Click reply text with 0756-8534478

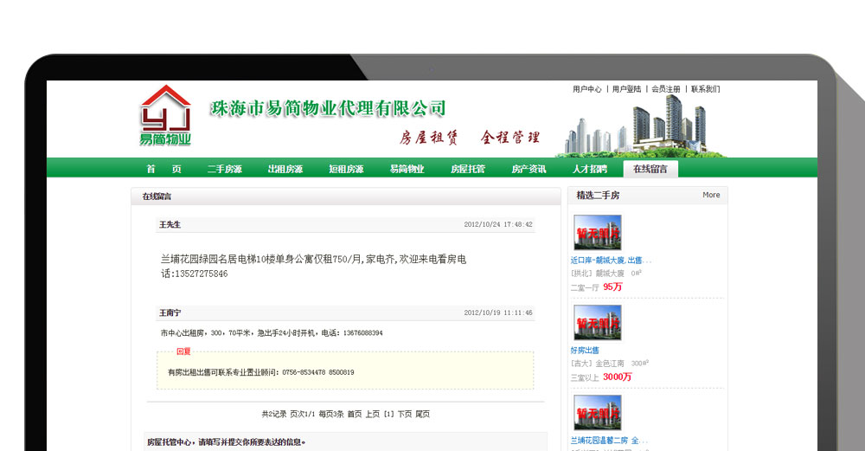point(261,372)
